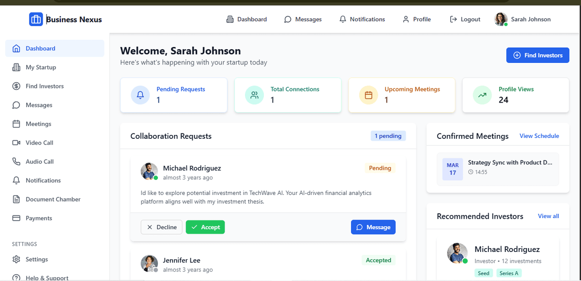Click Michael Rodriguez's avatar in Recommended Investors
Viewport: 581px width, 281px height.
457,253
